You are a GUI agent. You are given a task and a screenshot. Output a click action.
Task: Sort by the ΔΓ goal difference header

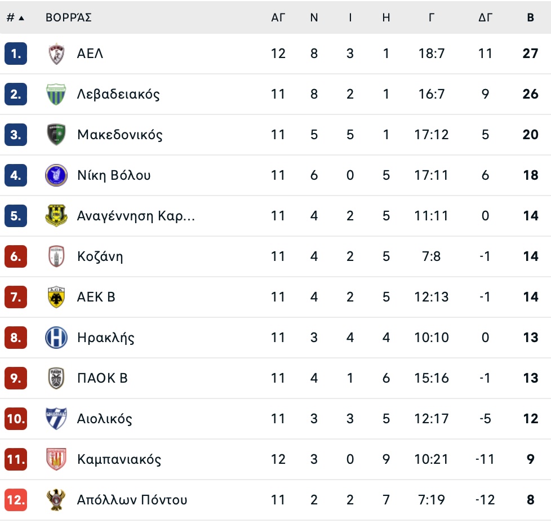coord(485,17)
